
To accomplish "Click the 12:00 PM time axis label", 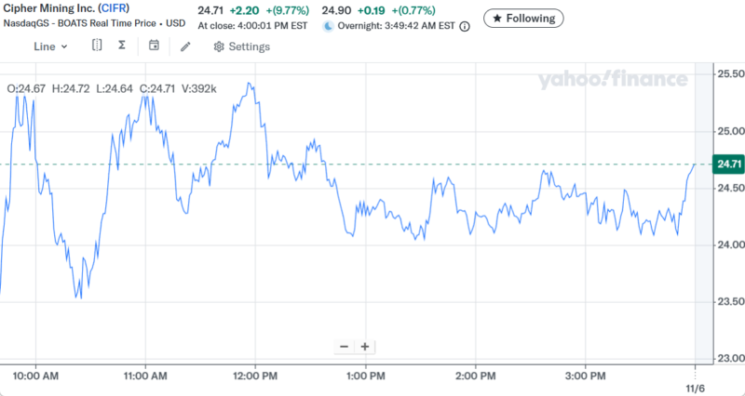I will pos(255,376).
